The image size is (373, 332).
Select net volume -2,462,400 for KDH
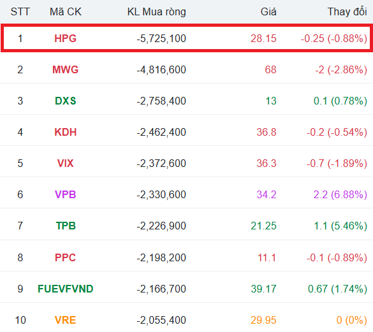pyautogui.click(x=161, y=132)
